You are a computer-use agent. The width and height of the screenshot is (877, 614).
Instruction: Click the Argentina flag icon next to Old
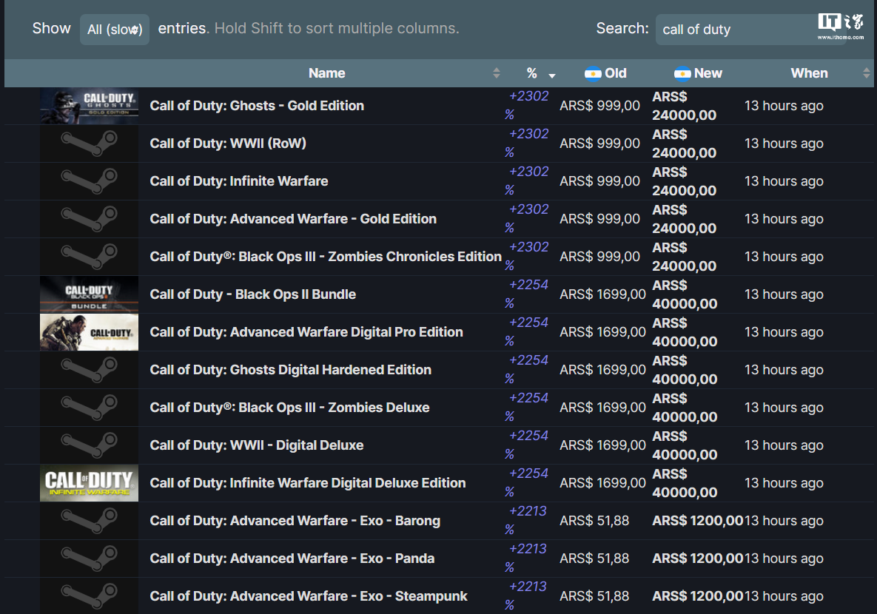tap(593, 73)
